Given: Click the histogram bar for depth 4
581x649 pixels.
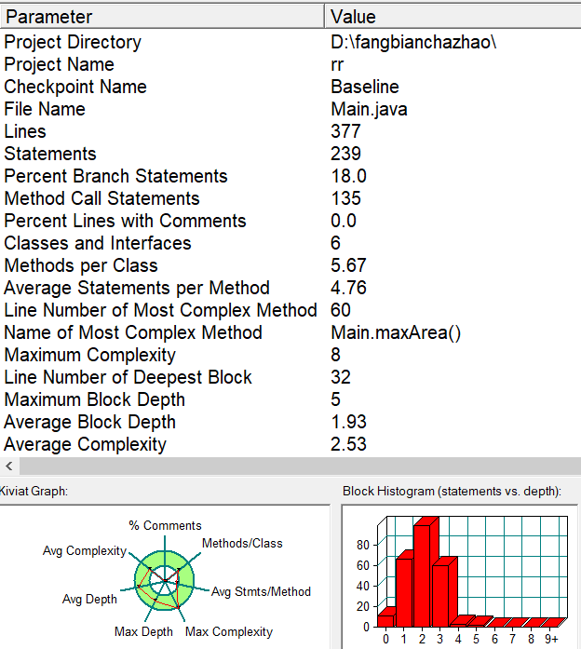Looking at the screenshot, I should pos(459,621).
